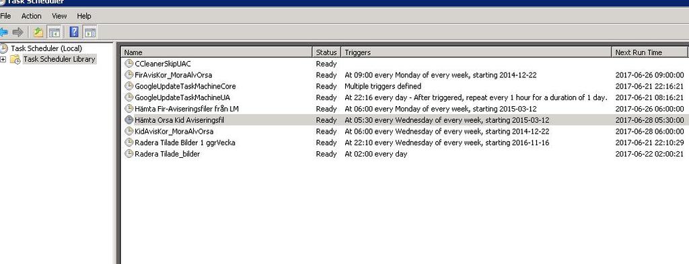Viewport: 689px width, 264px height.
Task: Click next run time 2017-06-26 09:00:00
Action: tap(649, 75)
